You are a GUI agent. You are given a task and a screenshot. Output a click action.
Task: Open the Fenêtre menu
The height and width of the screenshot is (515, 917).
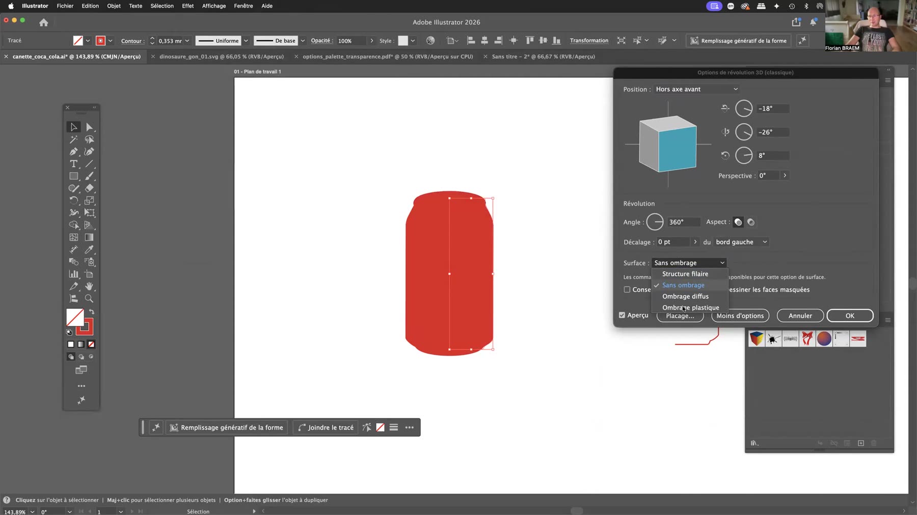tap(243, 6)
